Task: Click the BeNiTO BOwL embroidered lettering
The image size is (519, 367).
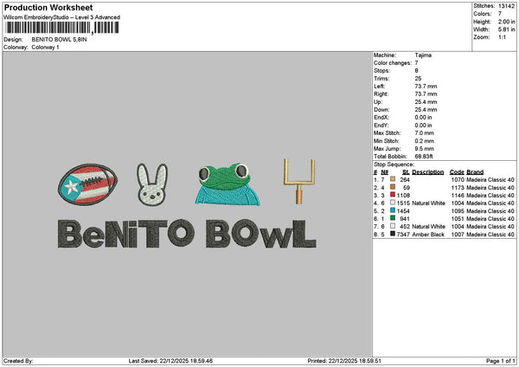Action: [x=181, y=231]
